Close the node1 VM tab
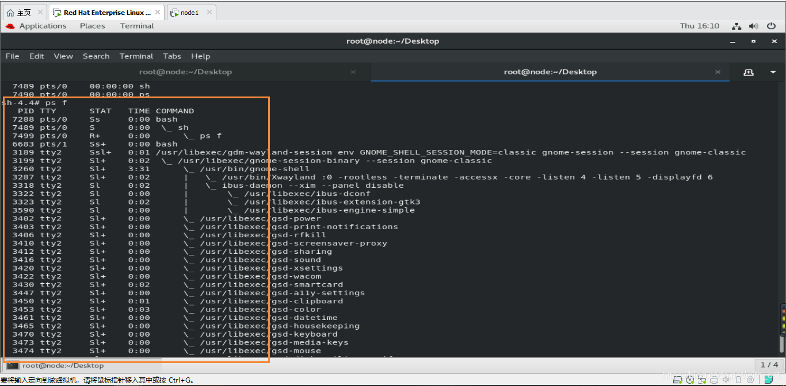This screenshot has height=386, width=786. coord(209,12)
